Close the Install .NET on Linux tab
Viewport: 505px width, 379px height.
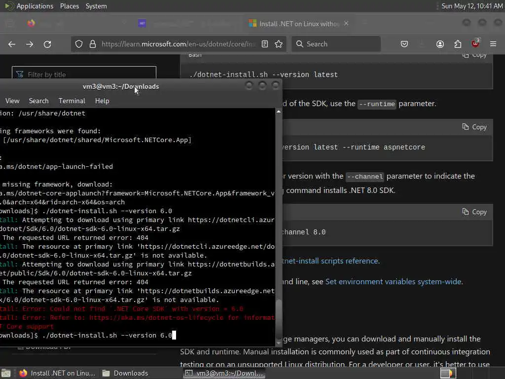(x=346, y=24)
